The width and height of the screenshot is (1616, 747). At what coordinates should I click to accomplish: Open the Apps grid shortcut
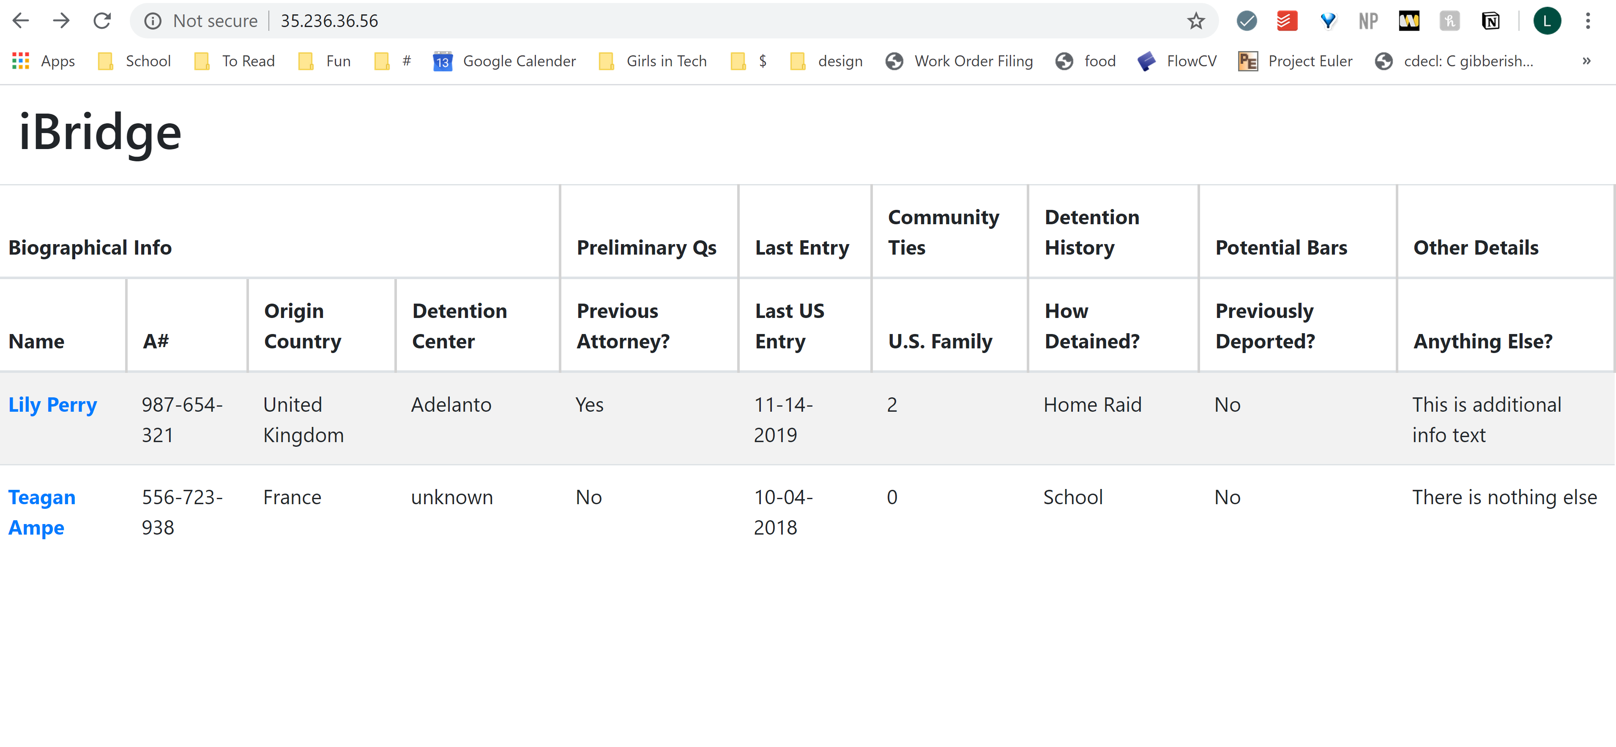[43, 61]
